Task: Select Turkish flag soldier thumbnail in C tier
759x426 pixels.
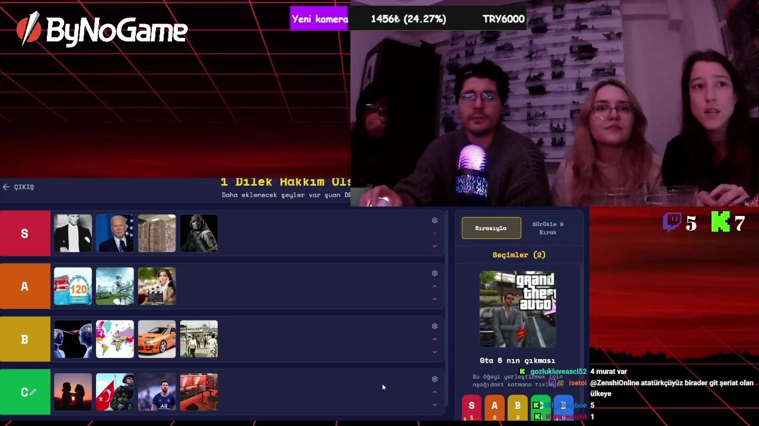Action: point(115,392)
